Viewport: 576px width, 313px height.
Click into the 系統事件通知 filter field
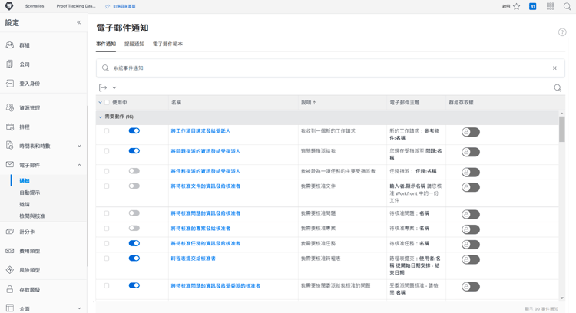click(x=330, y=68)
